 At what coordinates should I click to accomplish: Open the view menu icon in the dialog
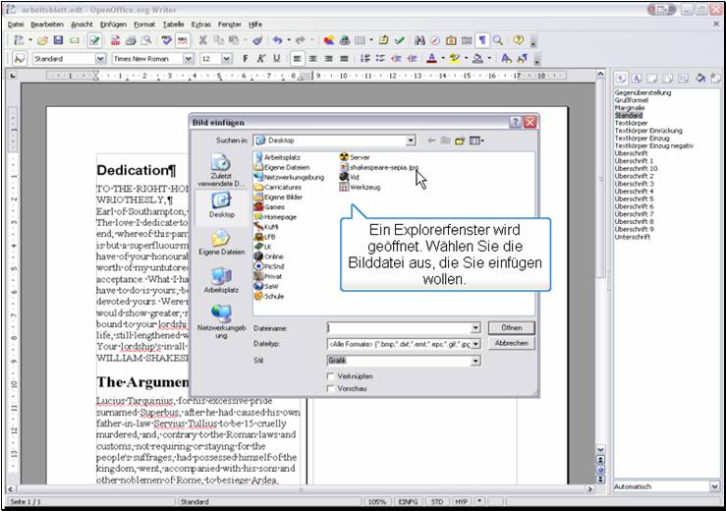click(476, 141)
